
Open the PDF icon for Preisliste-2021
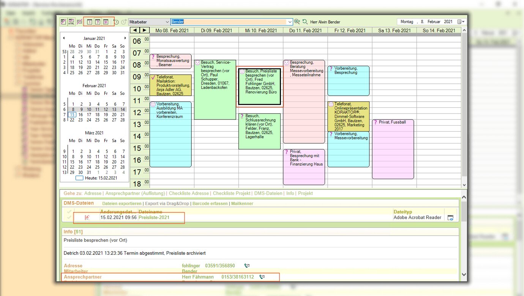87,217
